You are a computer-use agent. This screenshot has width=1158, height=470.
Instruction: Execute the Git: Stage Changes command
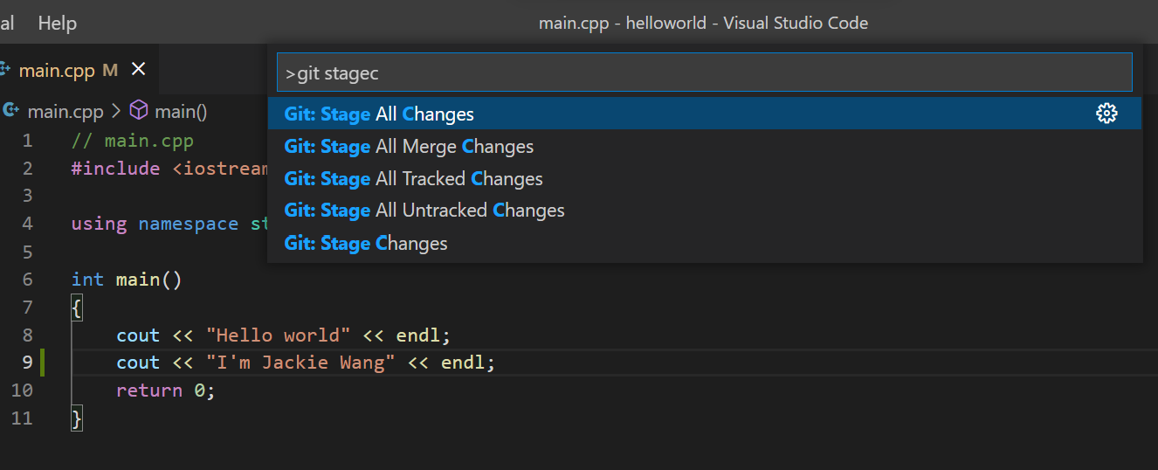pos(366,243)
